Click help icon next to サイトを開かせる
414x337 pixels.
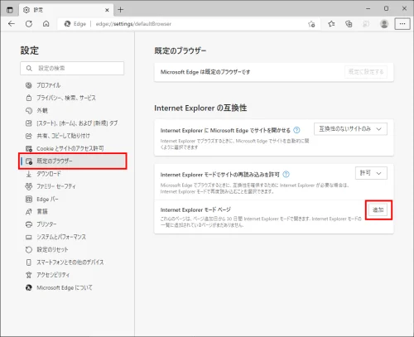(296, 130)
